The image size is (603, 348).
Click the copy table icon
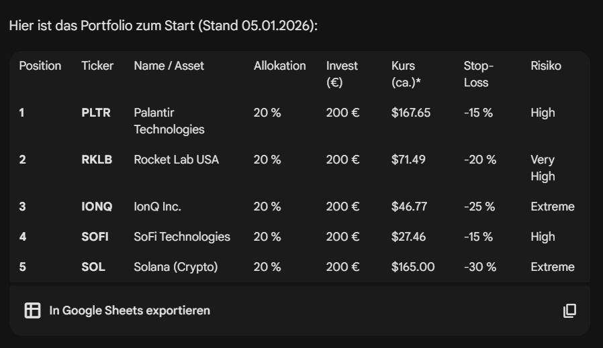tap(569, 310)
